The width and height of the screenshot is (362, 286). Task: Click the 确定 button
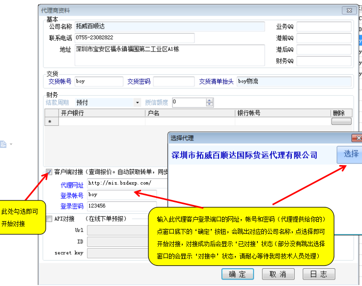click(x=237, y=274)
